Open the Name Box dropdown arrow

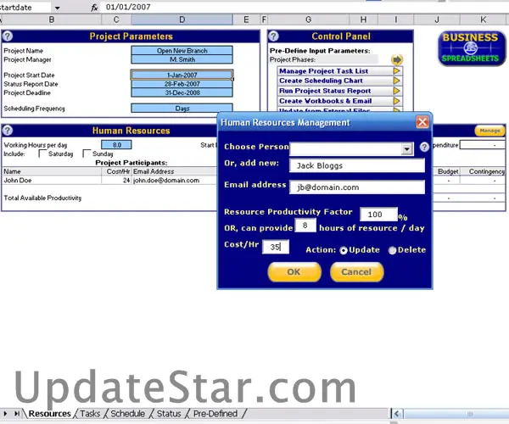pyautogui.click(x=57, y=8)
